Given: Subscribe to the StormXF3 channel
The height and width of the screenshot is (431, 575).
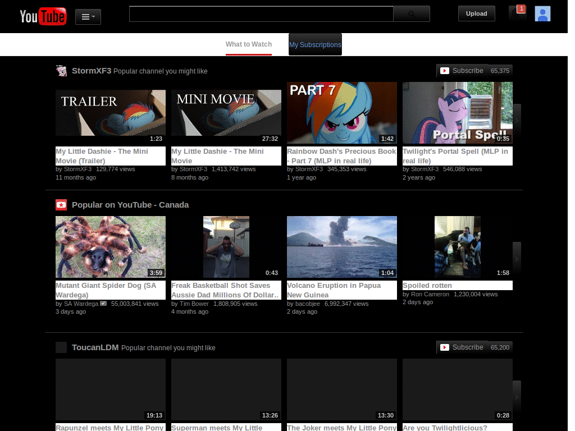Looking at the screenshot, I should pos(462,71).
